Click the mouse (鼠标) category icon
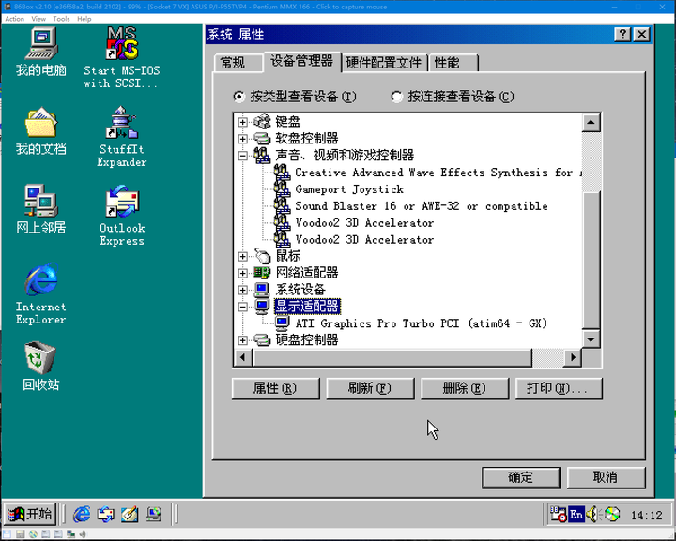Viewport: 676px width, 541px height. [262, 256]
